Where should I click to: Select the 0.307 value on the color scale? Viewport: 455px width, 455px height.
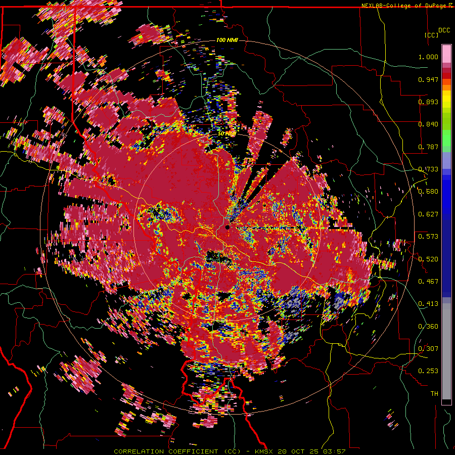pyautogui.click(x=428, y=349)
